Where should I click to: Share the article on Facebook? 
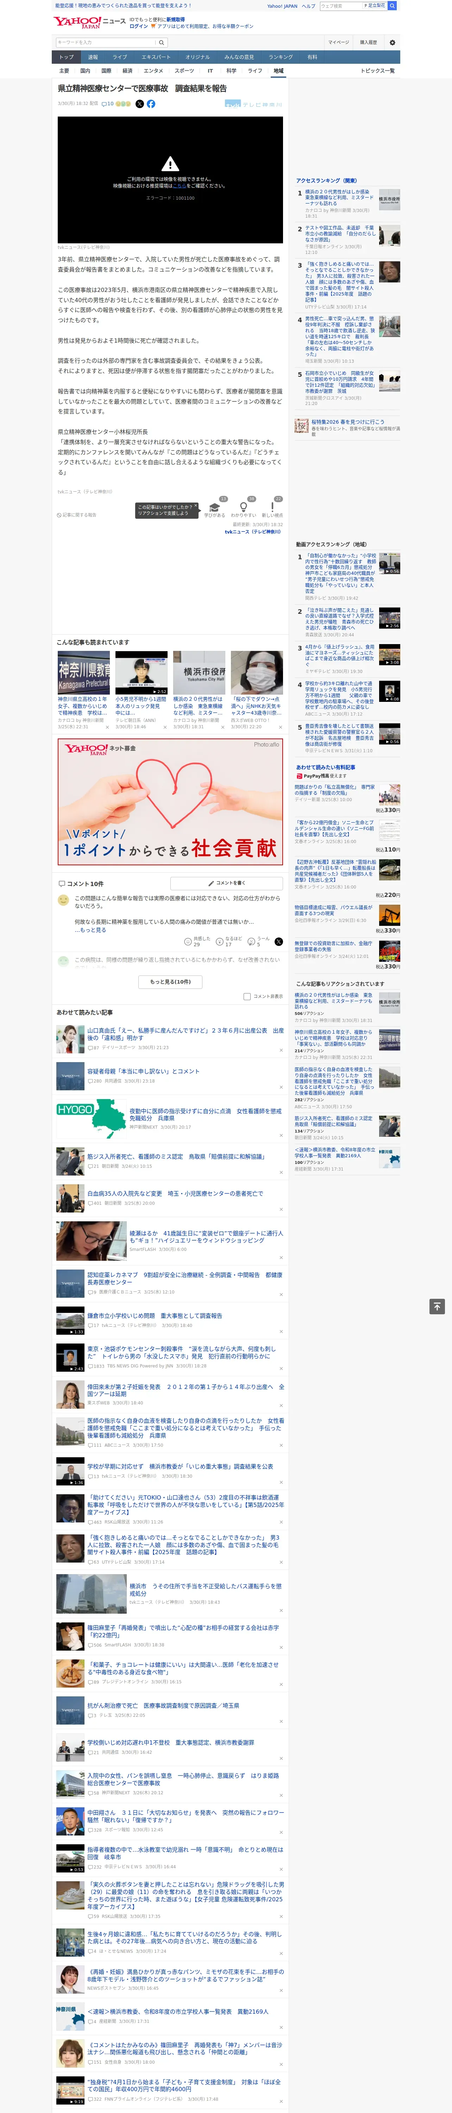click(151, 104)
